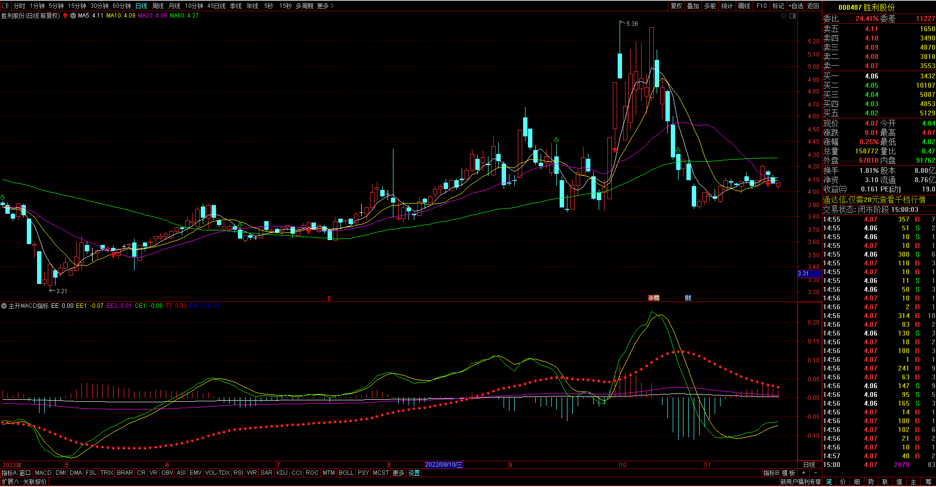Switch indicator to KDJ

pos(282,473)
